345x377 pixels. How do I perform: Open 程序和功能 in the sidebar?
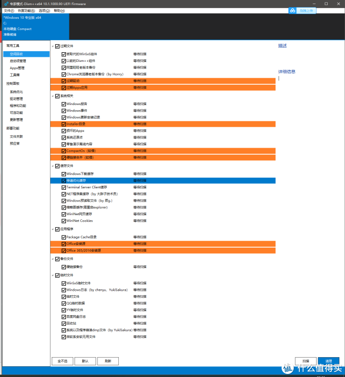pos(18,106)
